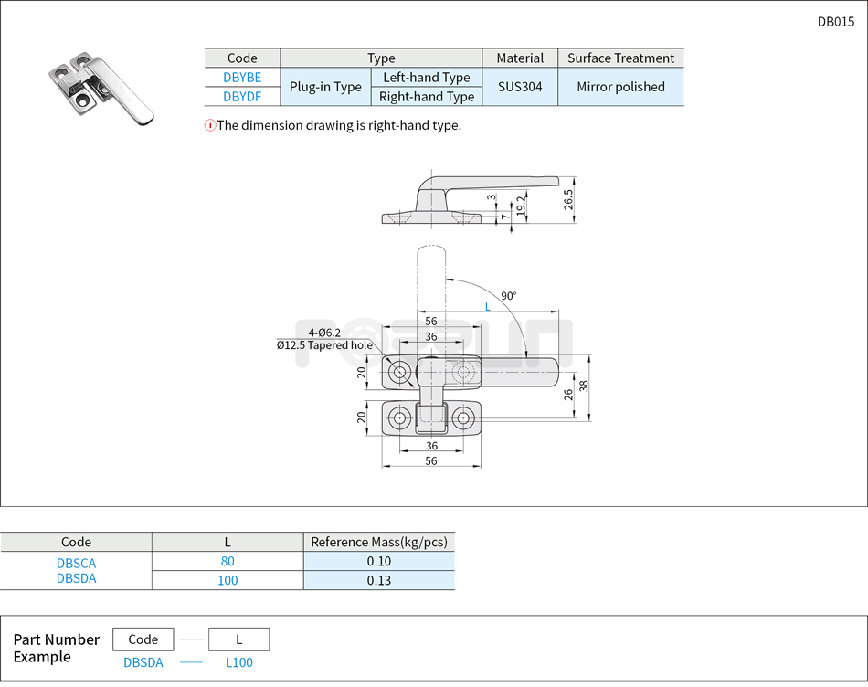Click the L box in Part Number Example
Viewport: 868px width, 687px height.
[239, 639]
